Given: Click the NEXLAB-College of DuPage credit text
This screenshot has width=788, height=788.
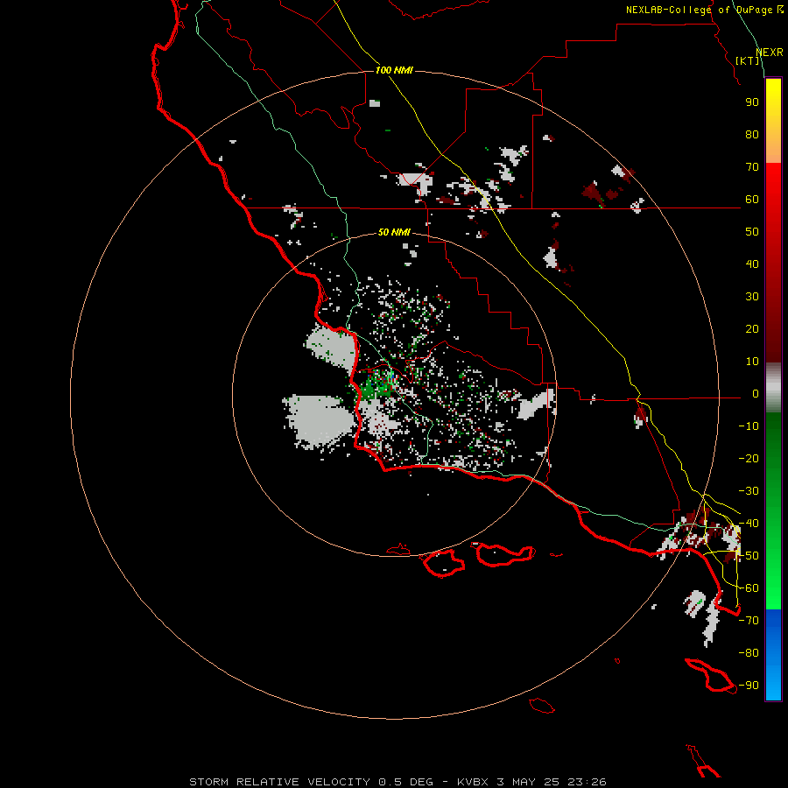Looking at the screenshot, I should (x=704, y=10).
